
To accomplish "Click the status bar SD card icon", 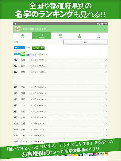I will [15, 24].
